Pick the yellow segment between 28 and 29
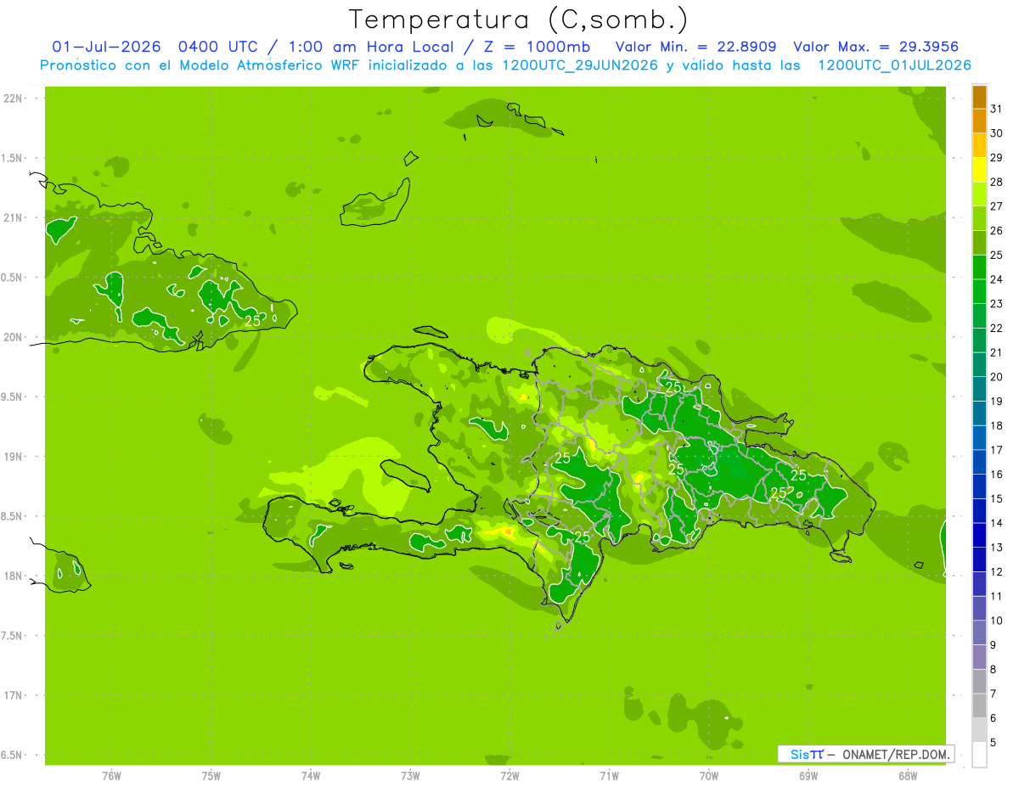This screenshot has width=1019, height=787. pos(979,170)
